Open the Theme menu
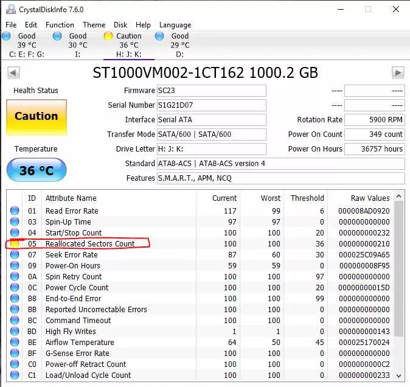410x387 pixels. pos(94,25)
